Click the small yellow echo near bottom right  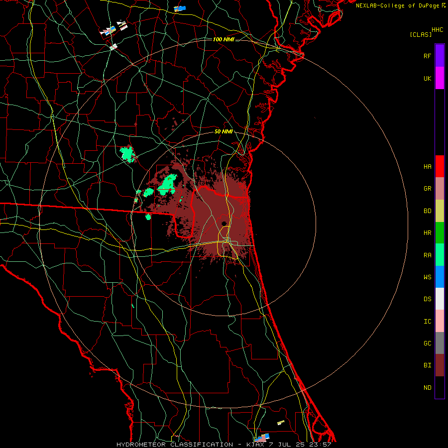tap(281, 422)
